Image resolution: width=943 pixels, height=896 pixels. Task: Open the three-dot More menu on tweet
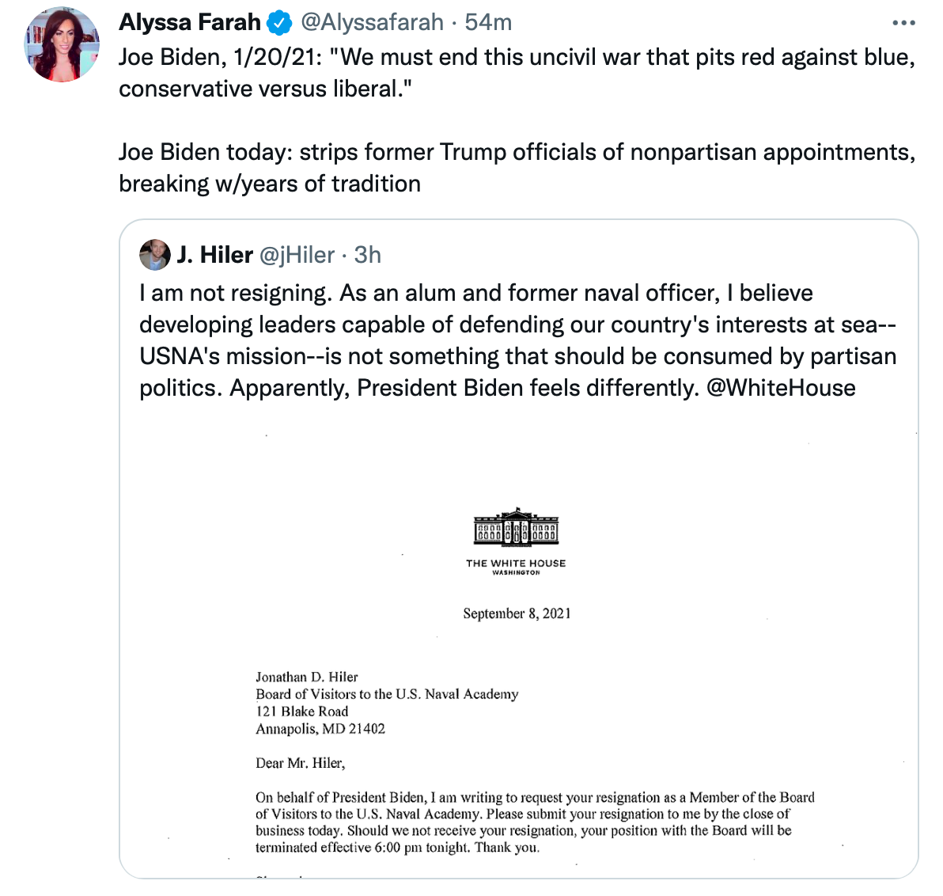[903, 23]
